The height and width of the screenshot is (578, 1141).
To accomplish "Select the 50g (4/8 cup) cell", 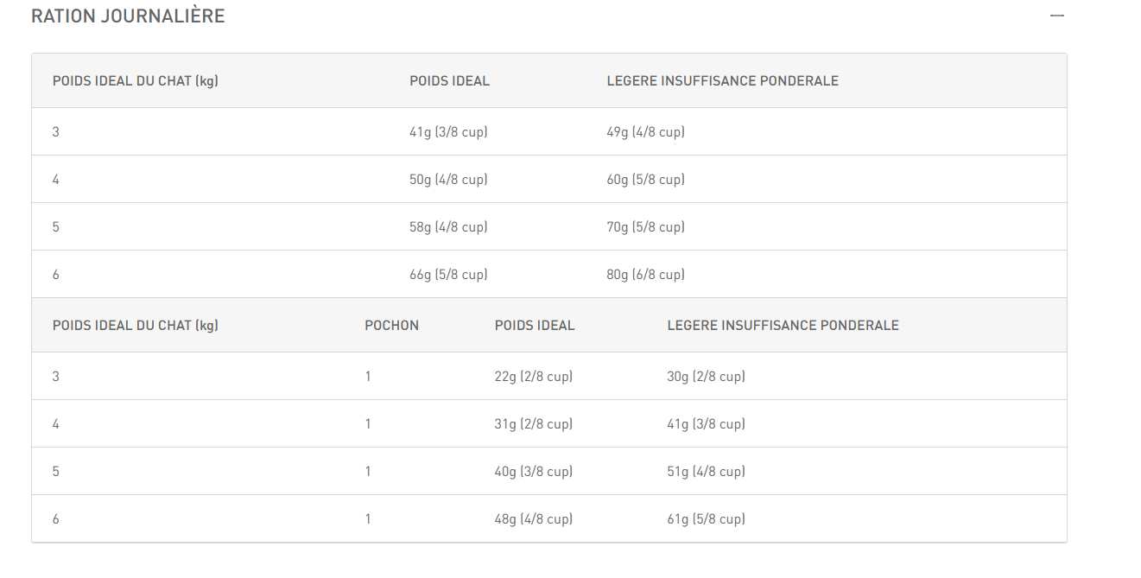I will 448,180.
